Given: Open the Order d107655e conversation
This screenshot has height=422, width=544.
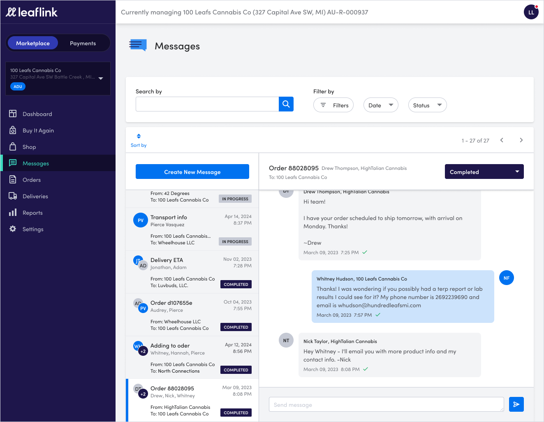Looking at the screenshot, I should tap(192, 315).
